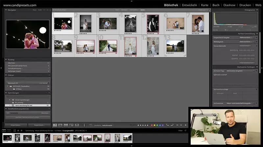Apply the red color label swatch
The width and height of the screenshot is (263, 147).
pos(152,125)
